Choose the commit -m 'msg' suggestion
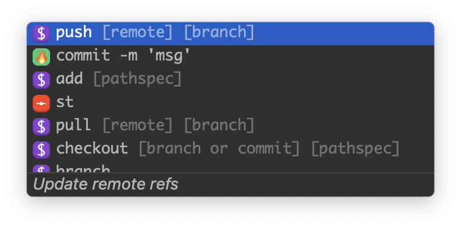461x228 pixels. point(230,56)
